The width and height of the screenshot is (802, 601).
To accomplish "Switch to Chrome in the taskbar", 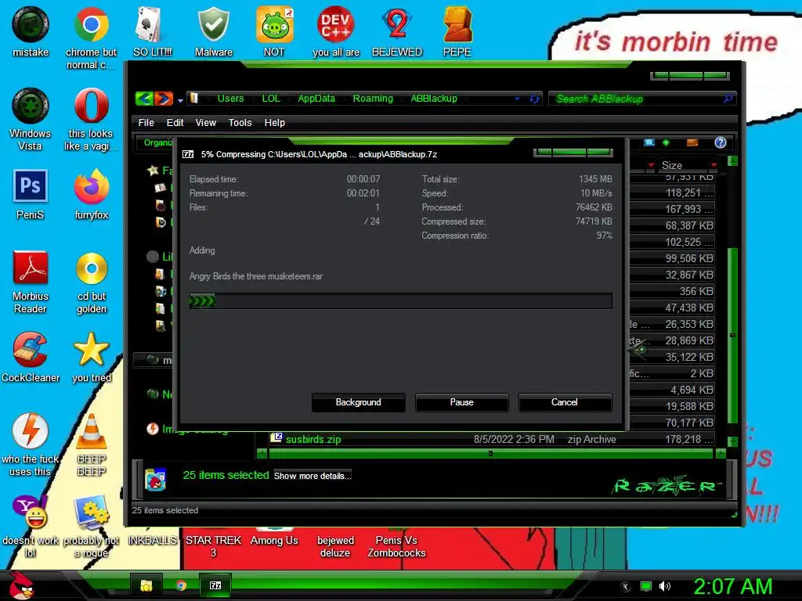I will [x=181, y=585].
